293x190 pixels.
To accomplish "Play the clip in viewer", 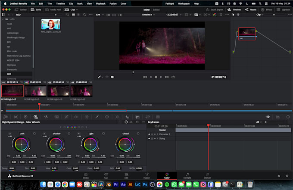I will (x=161, y=77).
